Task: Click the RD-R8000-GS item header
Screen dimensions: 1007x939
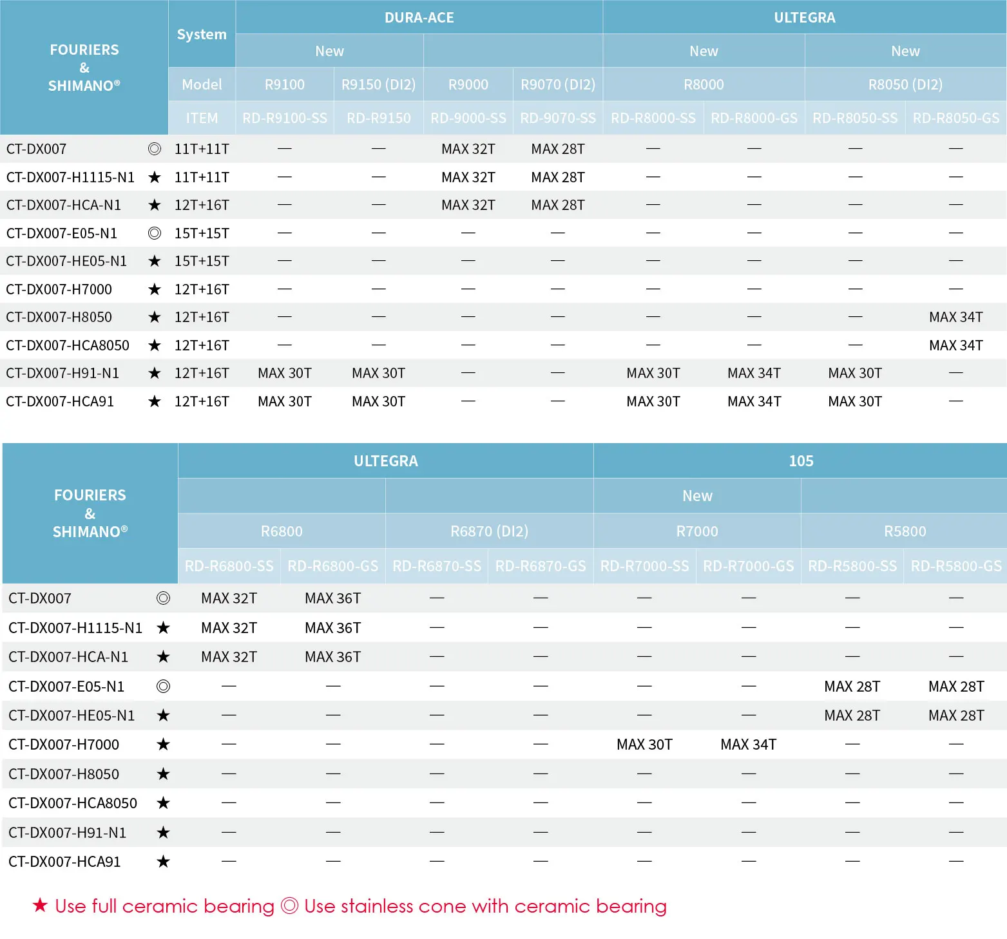Action: 754,117
